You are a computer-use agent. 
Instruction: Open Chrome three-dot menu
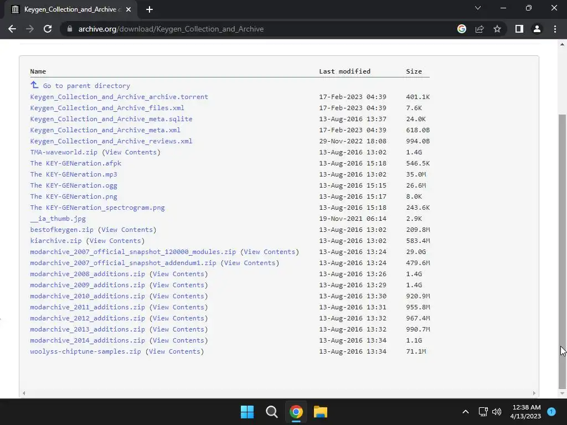coord(555,29)
